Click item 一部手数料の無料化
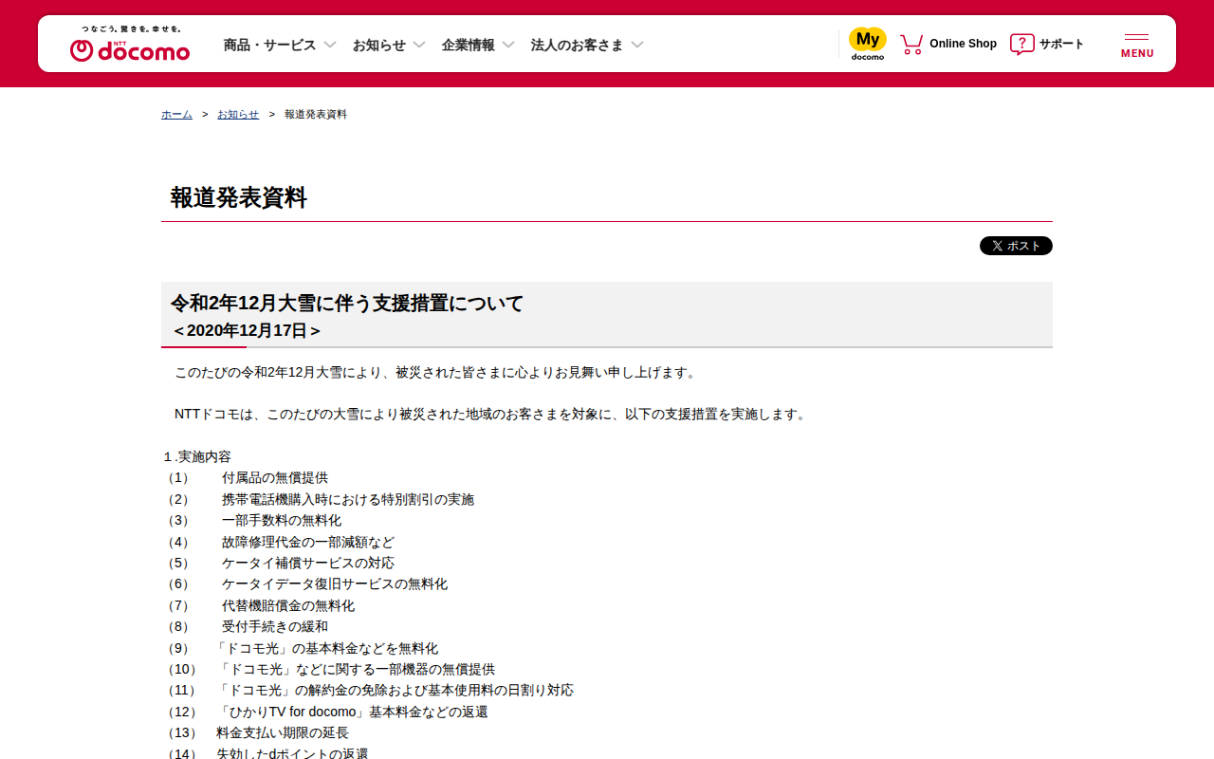1214x759 pixels. pos(282,520)
